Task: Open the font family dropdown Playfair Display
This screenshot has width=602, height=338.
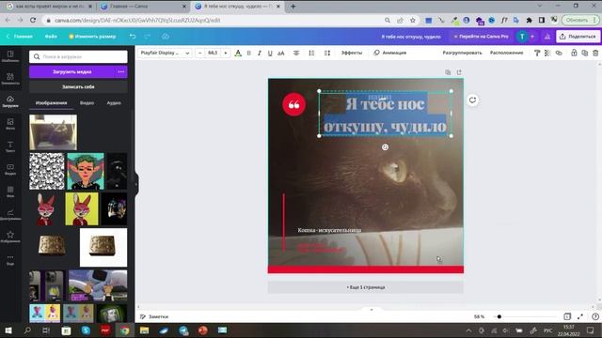Action: [165, 53]
